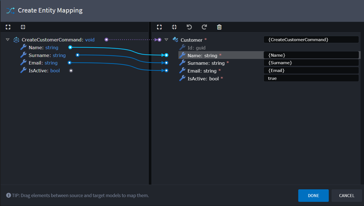Image resolution: width=364 pixels, height=206 pixels.
Task: Click the 'true' expression field
Action: pyautogui.click(x=311, y=78)
